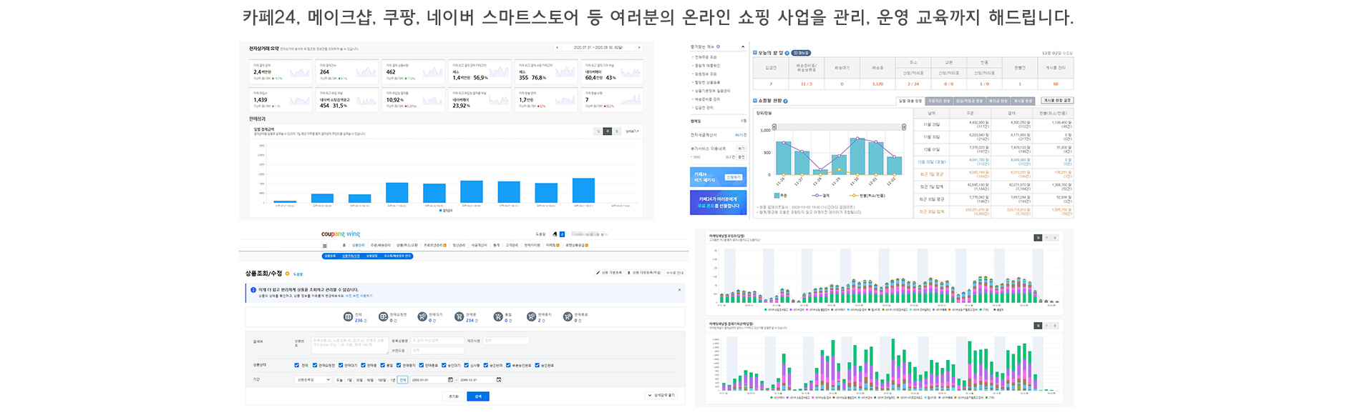Click help icon beside 쇼핑몰 현황
The image size is (1362, 420).
pyautogui.click(x=785, y=101)
